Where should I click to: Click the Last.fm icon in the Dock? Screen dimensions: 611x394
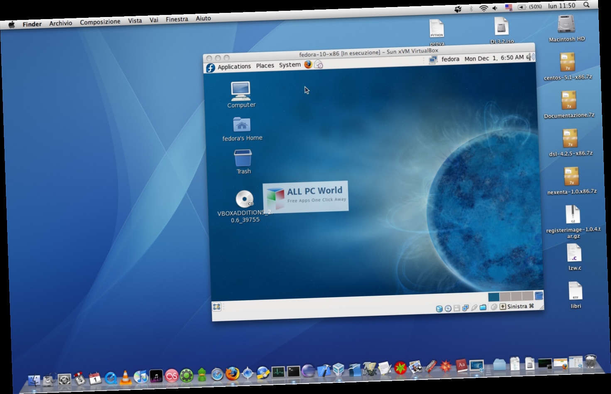(171, 376)
